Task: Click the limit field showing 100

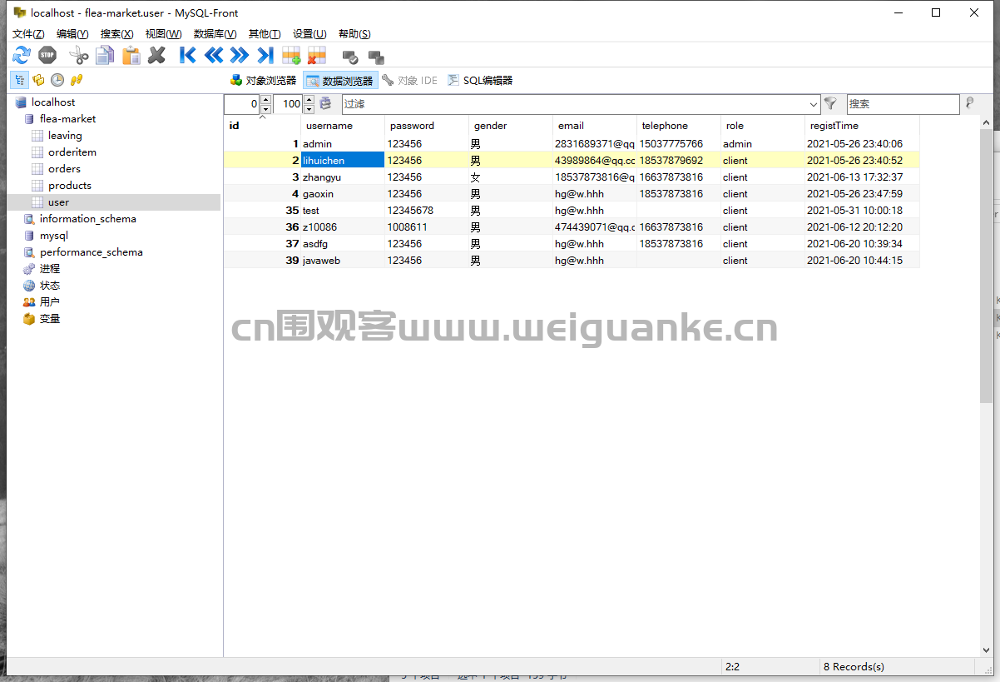Action: coord(288,104)
